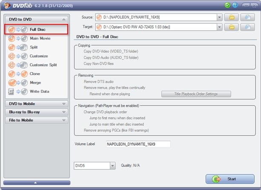Browse folder icon for Source
Viewport: 261px width, 190px height.
coord(232,17)
